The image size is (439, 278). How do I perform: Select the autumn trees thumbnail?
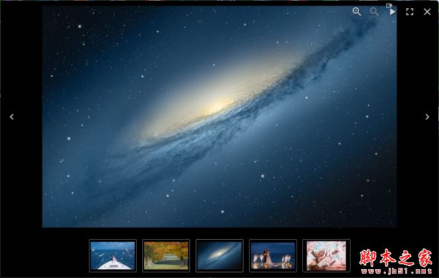click(166, 255)
